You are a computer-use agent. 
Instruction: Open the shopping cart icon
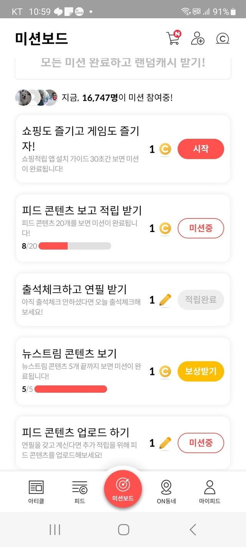(173, 38)
